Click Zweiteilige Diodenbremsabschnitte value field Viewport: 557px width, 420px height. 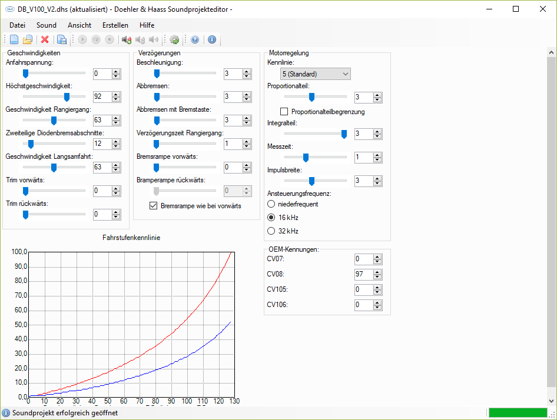coord(102,144)
